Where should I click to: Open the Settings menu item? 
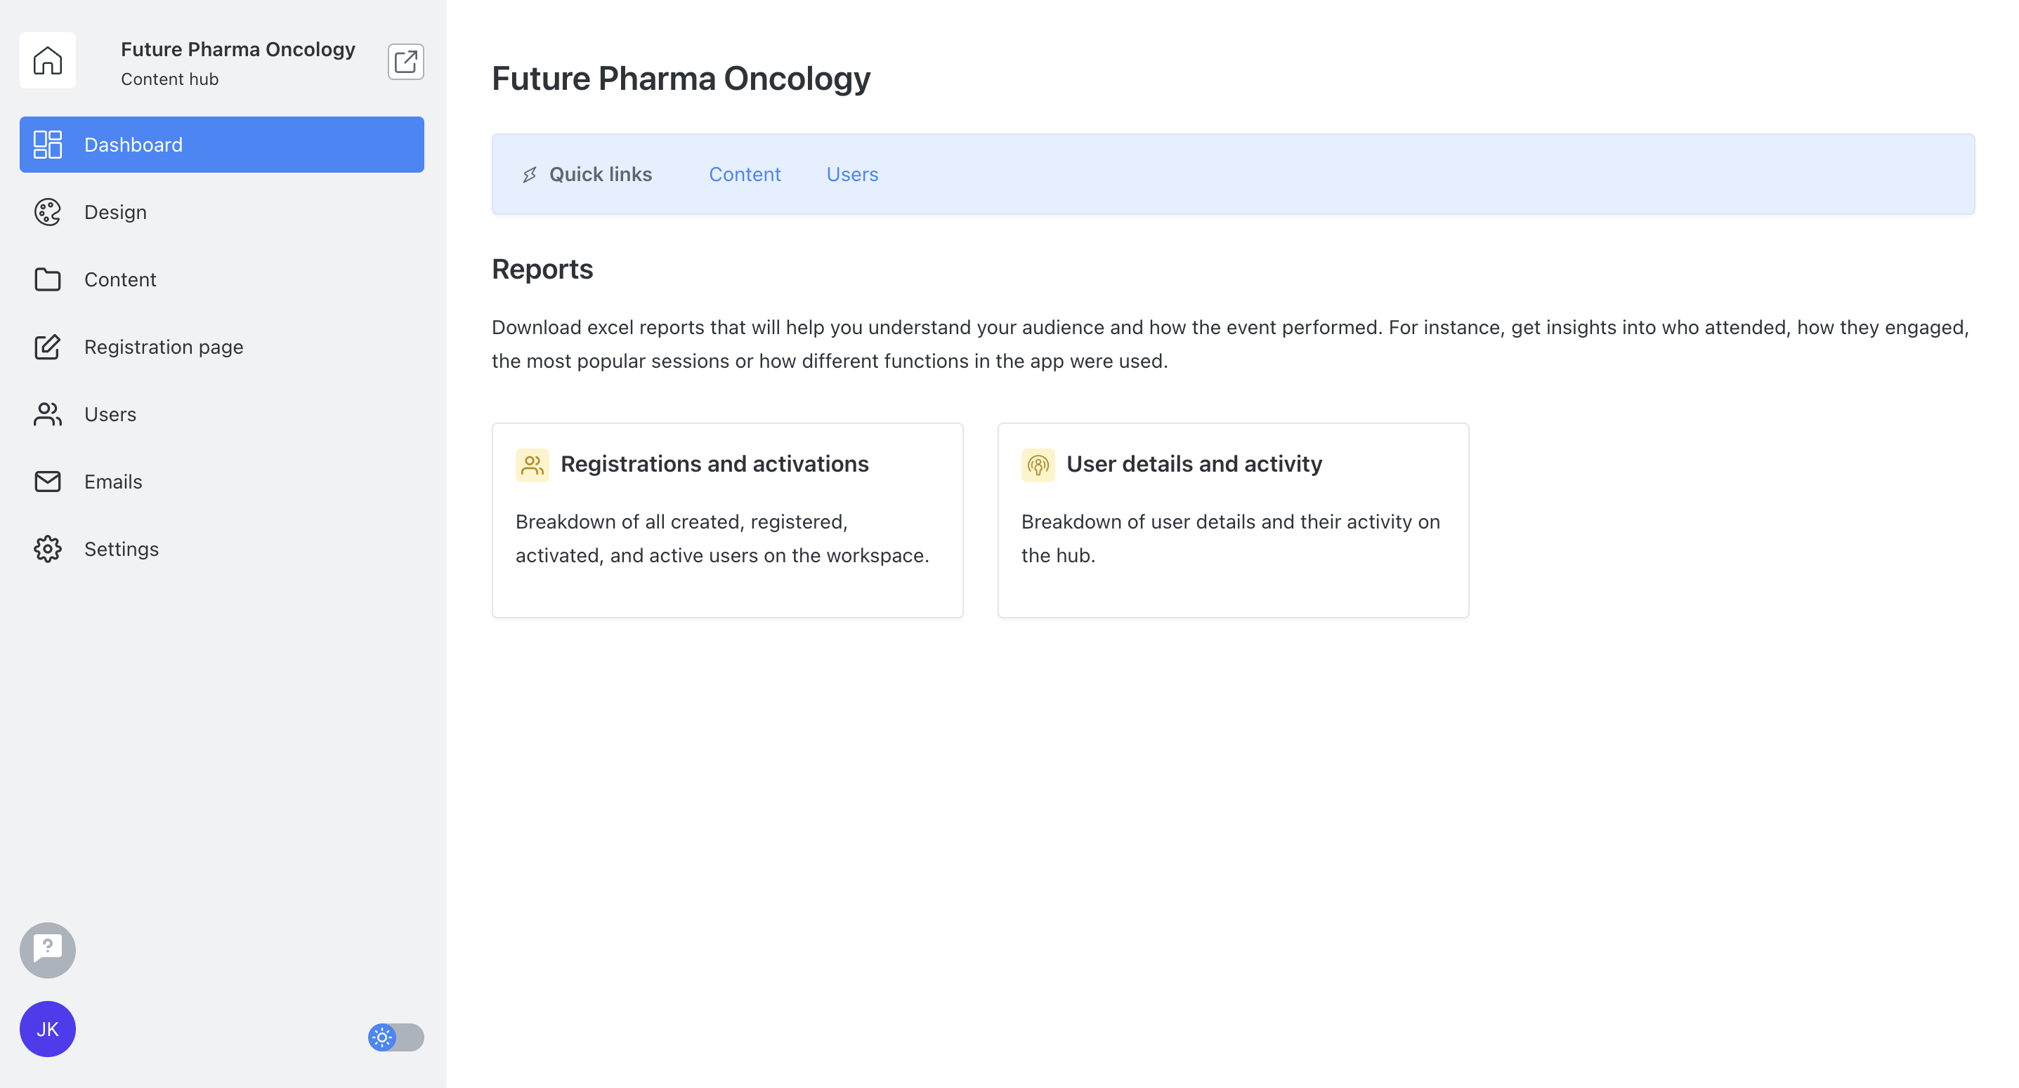click(222, 549)
